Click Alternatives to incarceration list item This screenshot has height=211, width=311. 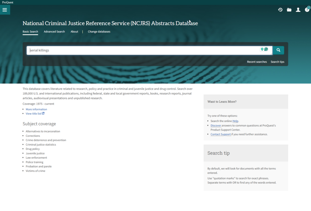click(x=43, y=131)
